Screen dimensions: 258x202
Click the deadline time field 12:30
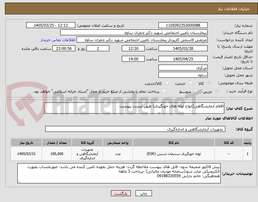click(133, 49)
